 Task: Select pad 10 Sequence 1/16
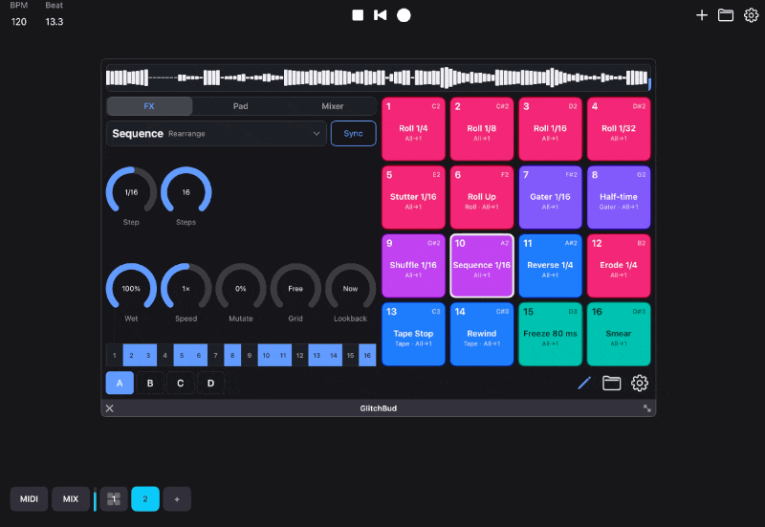click(482, 266)
